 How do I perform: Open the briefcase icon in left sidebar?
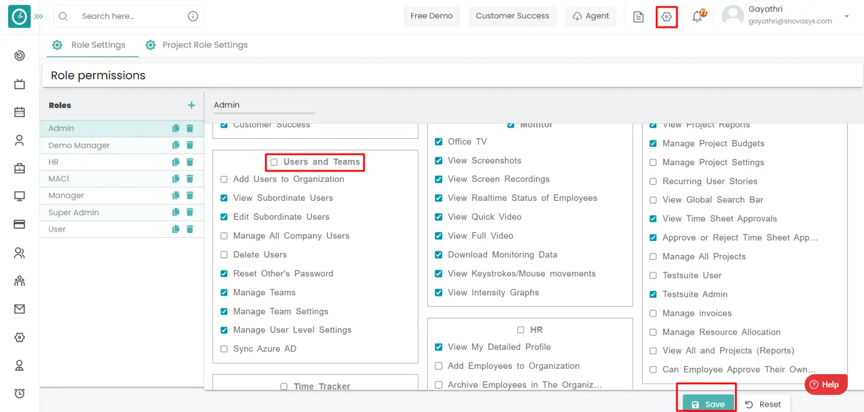[19, 168]
